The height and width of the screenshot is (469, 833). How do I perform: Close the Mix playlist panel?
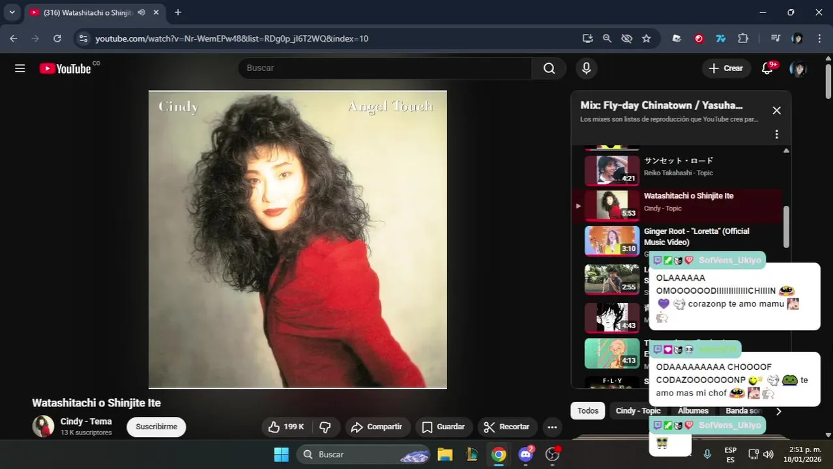pyautogui.click(x=776, y=111)
